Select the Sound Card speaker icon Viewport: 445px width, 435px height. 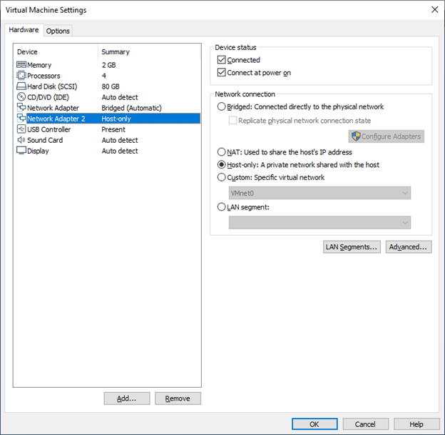[x=21, y=140]
